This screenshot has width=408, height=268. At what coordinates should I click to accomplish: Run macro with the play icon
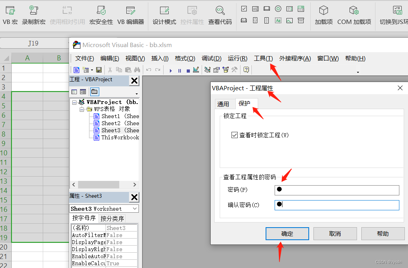(171, 71)
